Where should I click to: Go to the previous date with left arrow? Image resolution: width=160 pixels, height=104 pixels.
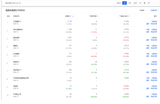point(153,3)
